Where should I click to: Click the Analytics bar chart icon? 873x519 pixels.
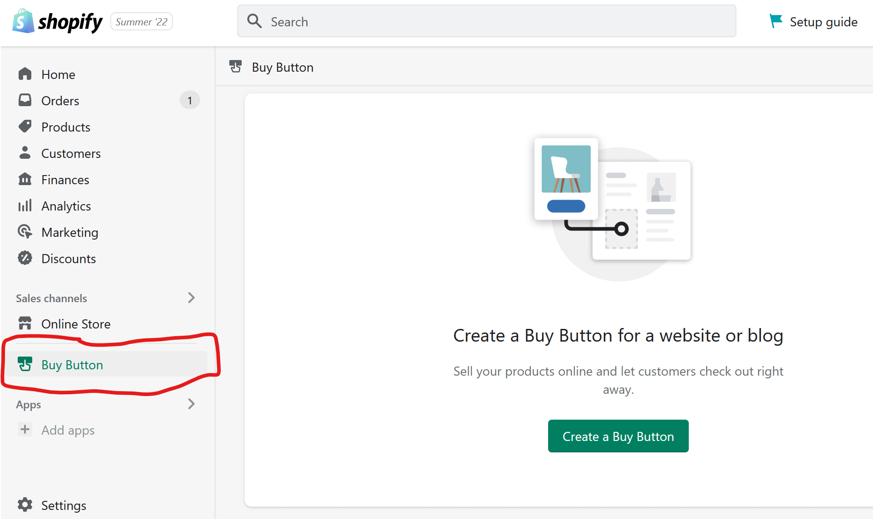[x=25, y=206]
